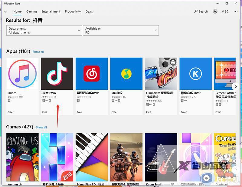Image resolution: width=242 pixels, height=187 pixels.
Task: Open the See more ellipsis menu
Action: pos(236,11)
